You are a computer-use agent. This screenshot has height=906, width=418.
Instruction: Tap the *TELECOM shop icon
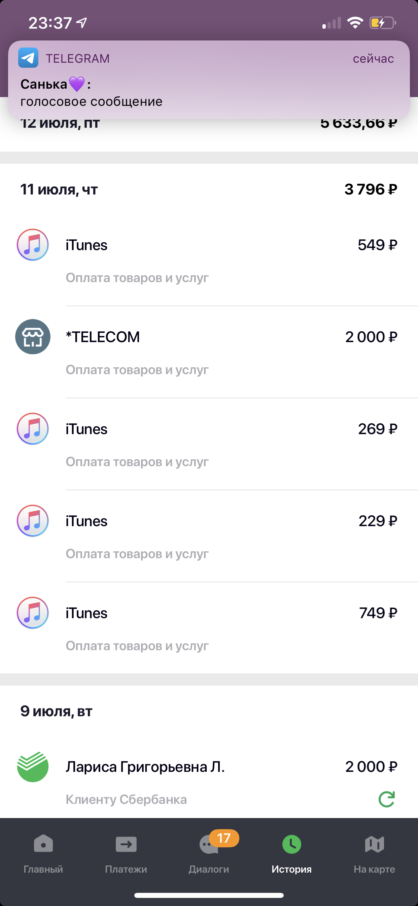(x=33, y=337)
